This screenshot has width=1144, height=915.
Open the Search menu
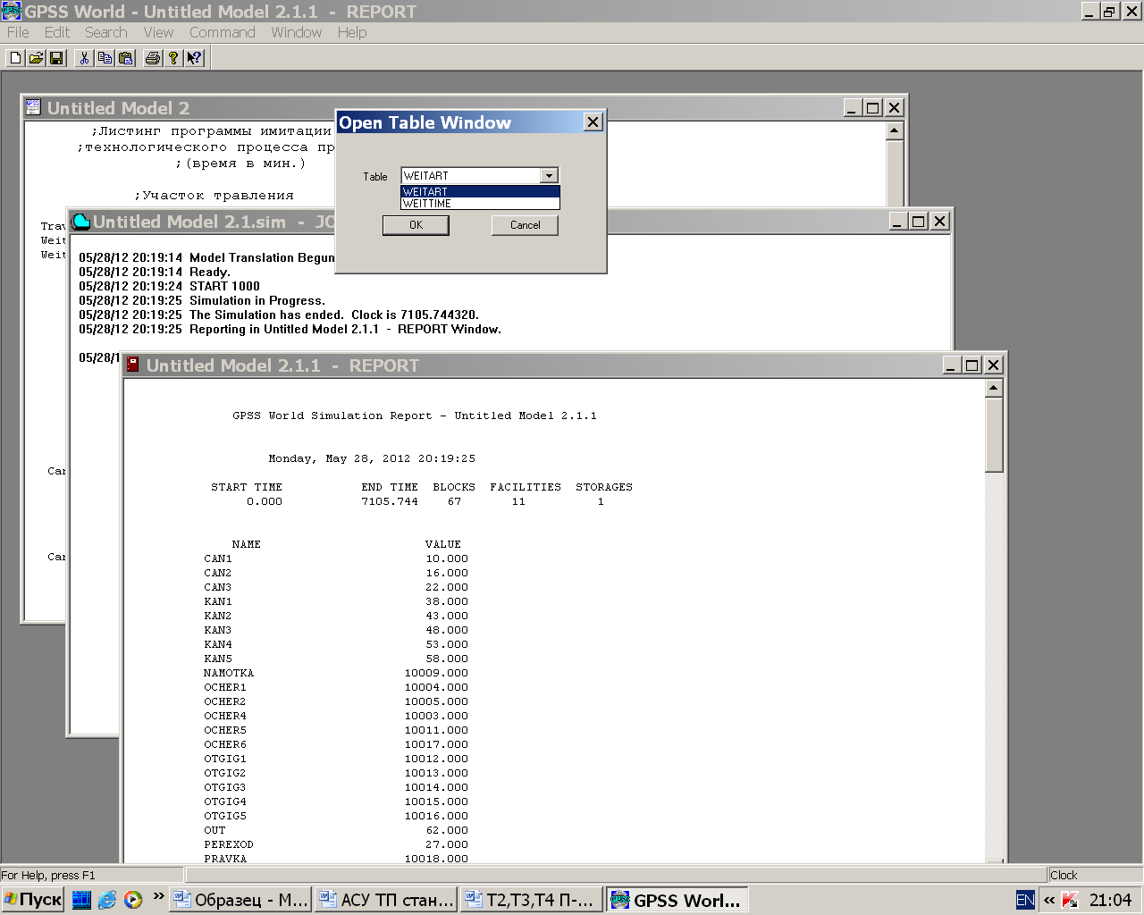(x=106, y=32)
